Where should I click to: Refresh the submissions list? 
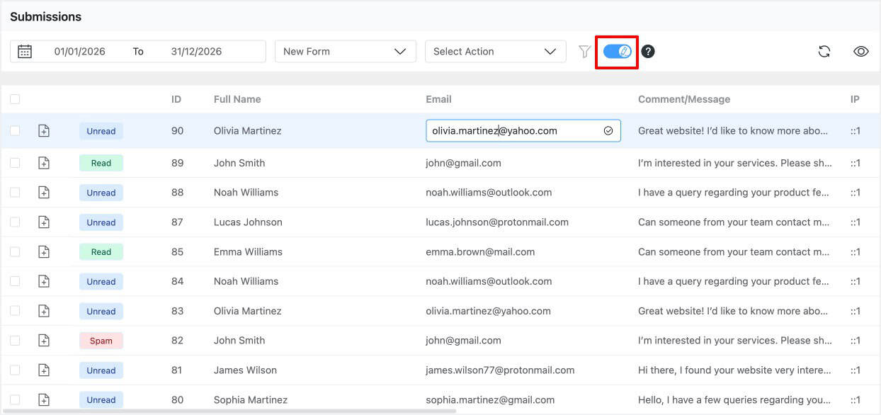(824, 51)
